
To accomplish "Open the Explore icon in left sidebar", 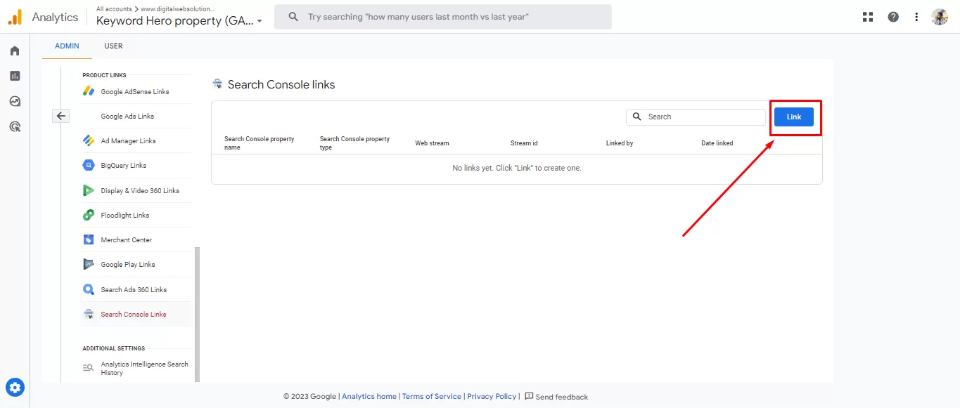I will [15, 101].
